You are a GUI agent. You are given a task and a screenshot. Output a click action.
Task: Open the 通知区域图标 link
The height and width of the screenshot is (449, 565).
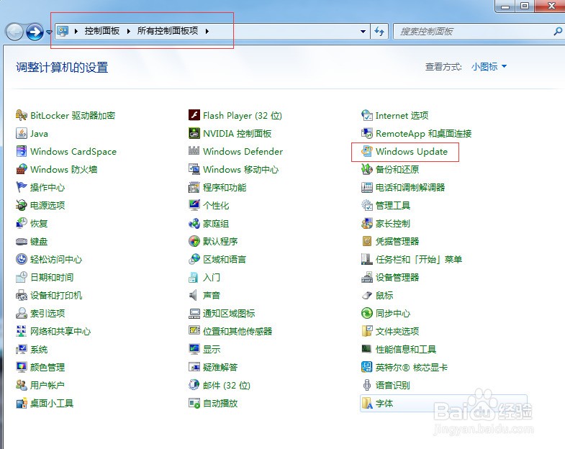[x=229, y=314]
